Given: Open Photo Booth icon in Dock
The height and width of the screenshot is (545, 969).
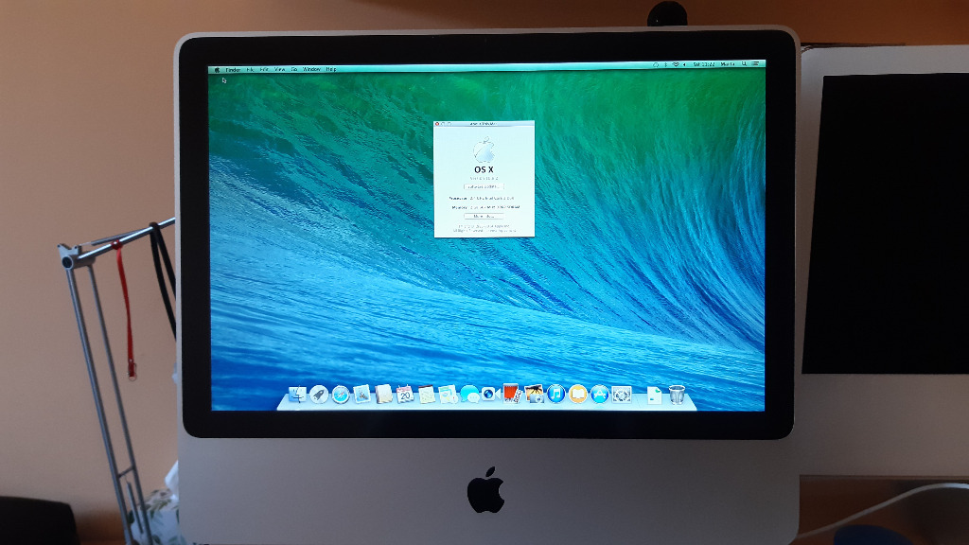Looking at the screenshot, I should click(512, 394).
